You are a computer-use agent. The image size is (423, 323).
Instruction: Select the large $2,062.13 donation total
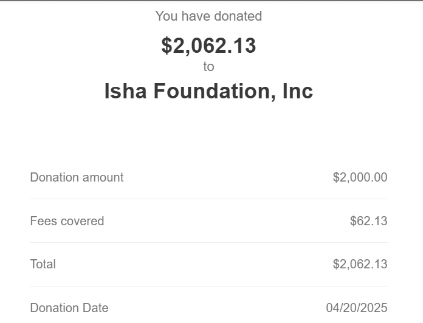(208, 46)
